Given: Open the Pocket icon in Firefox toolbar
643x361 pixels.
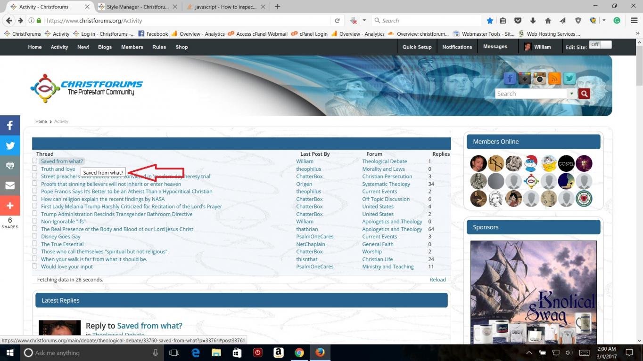Looking at the screenshot, I should tap(518, 21).
